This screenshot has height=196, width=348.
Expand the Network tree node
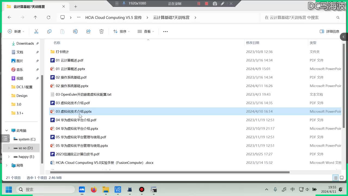point(7,166)
